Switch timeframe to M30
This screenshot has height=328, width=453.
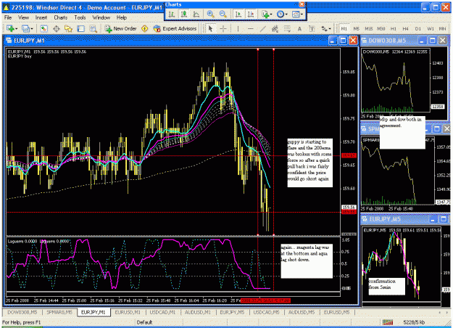click(381, 28)
